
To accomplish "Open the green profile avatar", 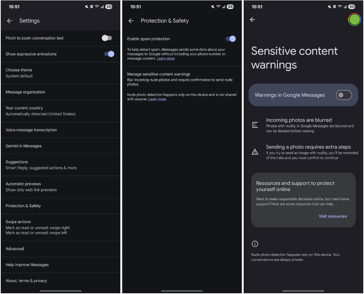I will coord(354,20).
